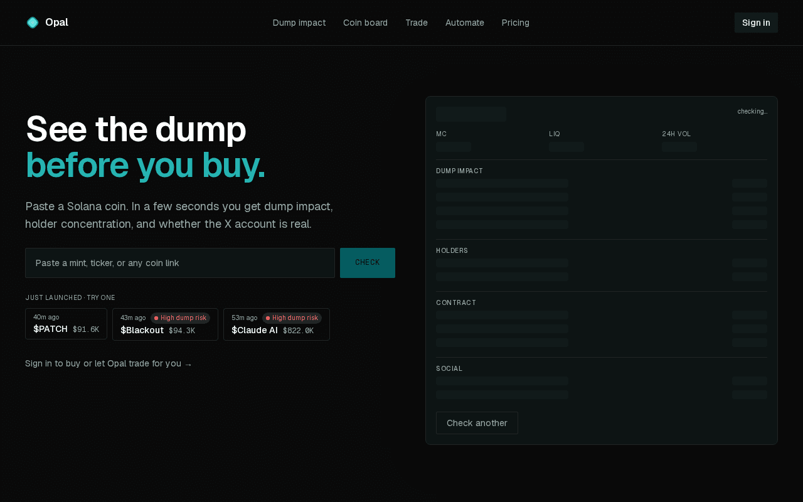Click the CONTRACT section heading
The width and height of the screenshot is (803, 502).
(x=456, y=303)
